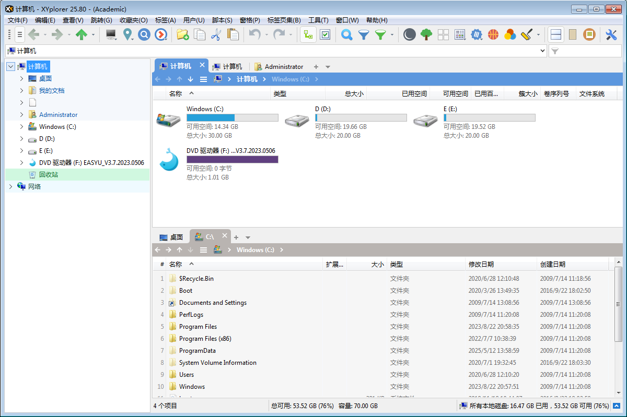Sort by 修改日期 column header

point(481,265)
